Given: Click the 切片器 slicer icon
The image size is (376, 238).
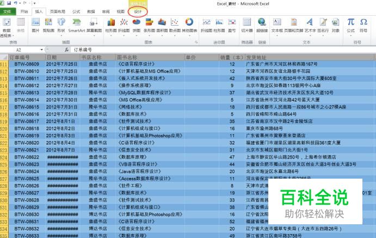Looking at the screenshot, I should pyautogui.click(x=246, y=25).
